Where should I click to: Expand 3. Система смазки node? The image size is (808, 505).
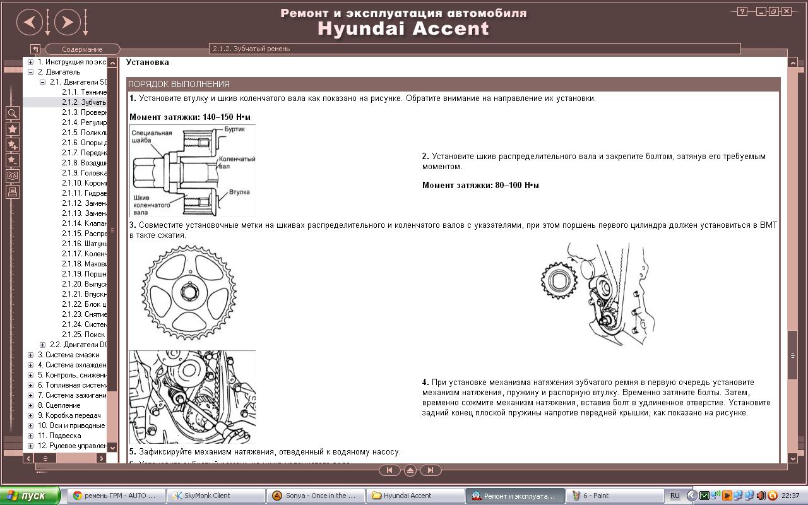coord(30,355)
